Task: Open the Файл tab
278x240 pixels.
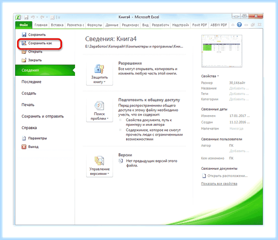Action: point(24,25)
